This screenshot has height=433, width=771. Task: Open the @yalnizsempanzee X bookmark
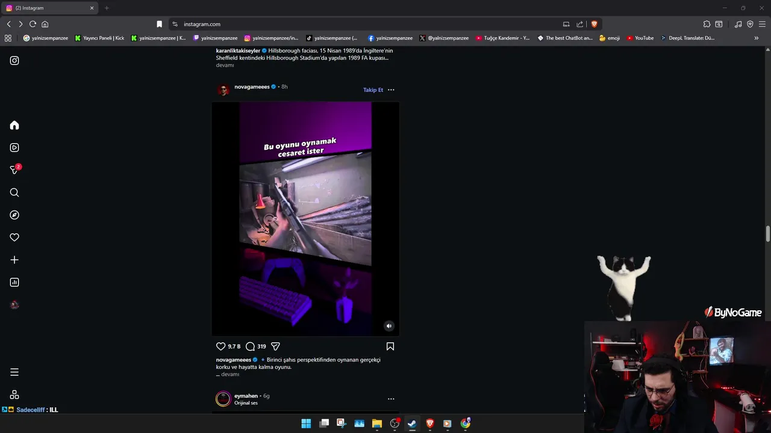point(444,38)
